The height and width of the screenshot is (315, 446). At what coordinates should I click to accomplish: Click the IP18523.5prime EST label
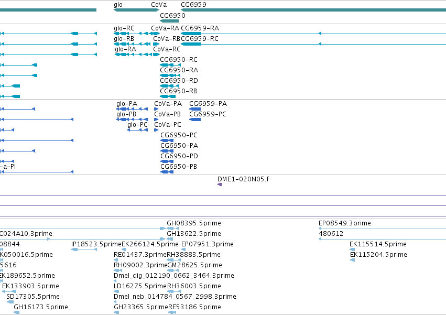96,244
